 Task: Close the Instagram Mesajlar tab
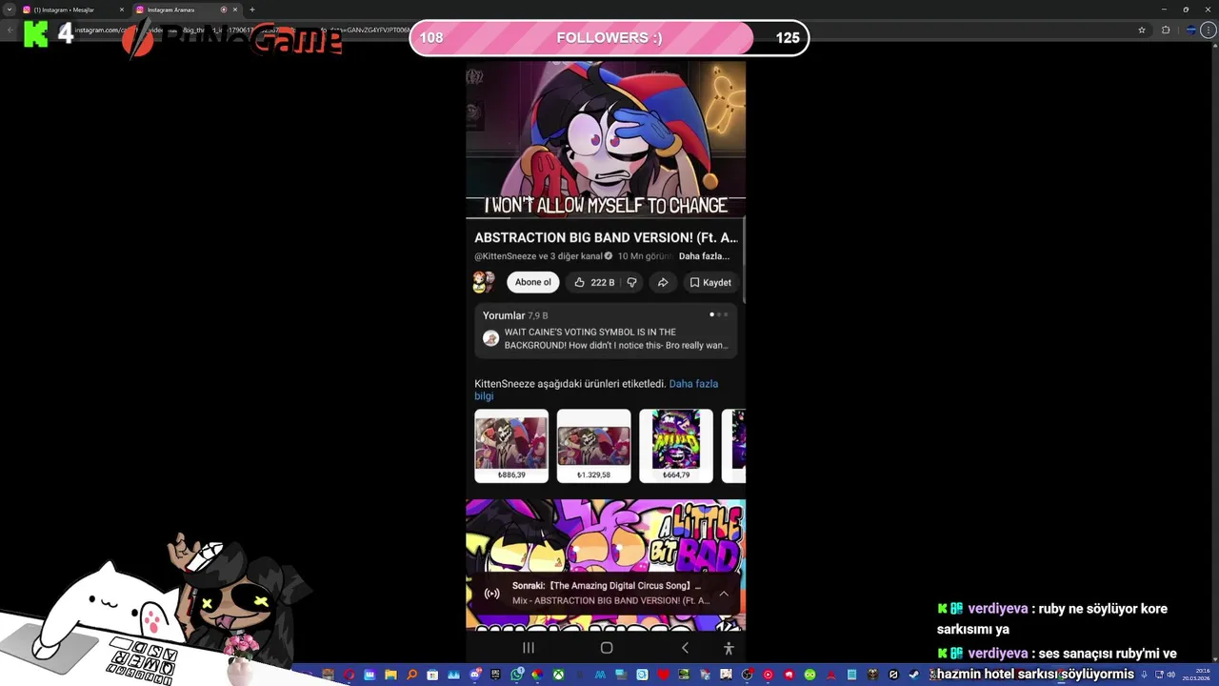[x=122, y=10]
